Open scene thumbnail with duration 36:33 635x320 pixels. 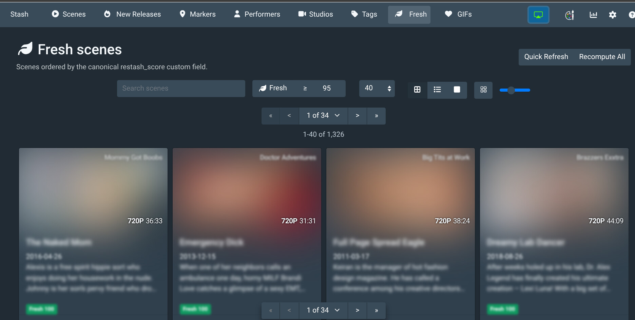pyautogui.click(x=93, y=189)
